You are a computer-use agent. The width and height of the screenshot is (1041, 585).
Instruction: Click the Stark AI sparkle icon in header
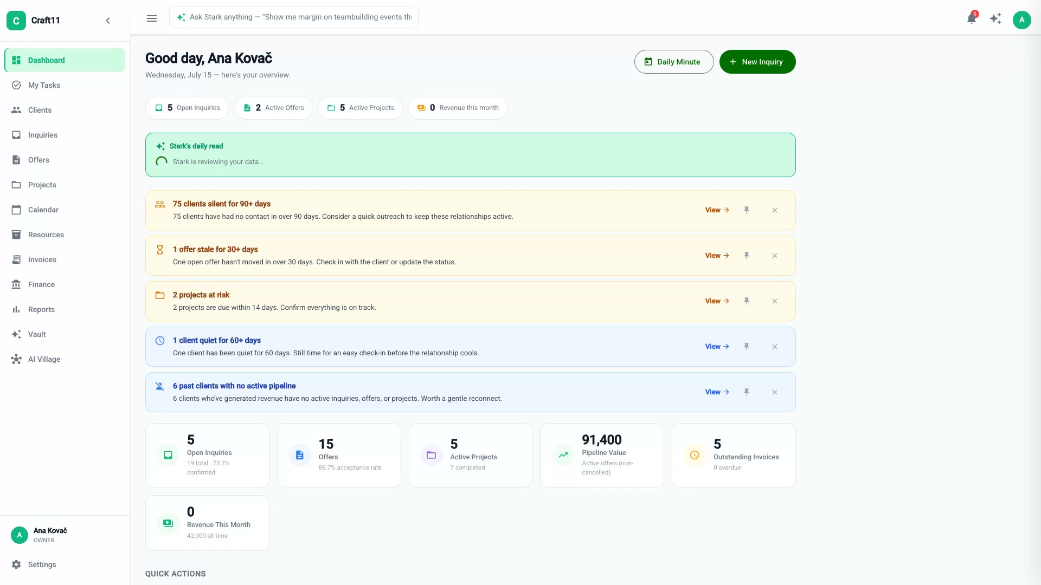point(995,19)
